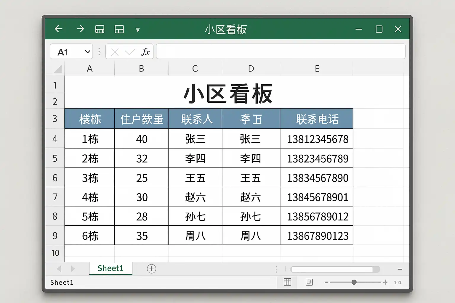455x303 pixels.
Task: Click the horizontal scrollbar at bottom
Action: pyautogui.click(x=332, y=269)
